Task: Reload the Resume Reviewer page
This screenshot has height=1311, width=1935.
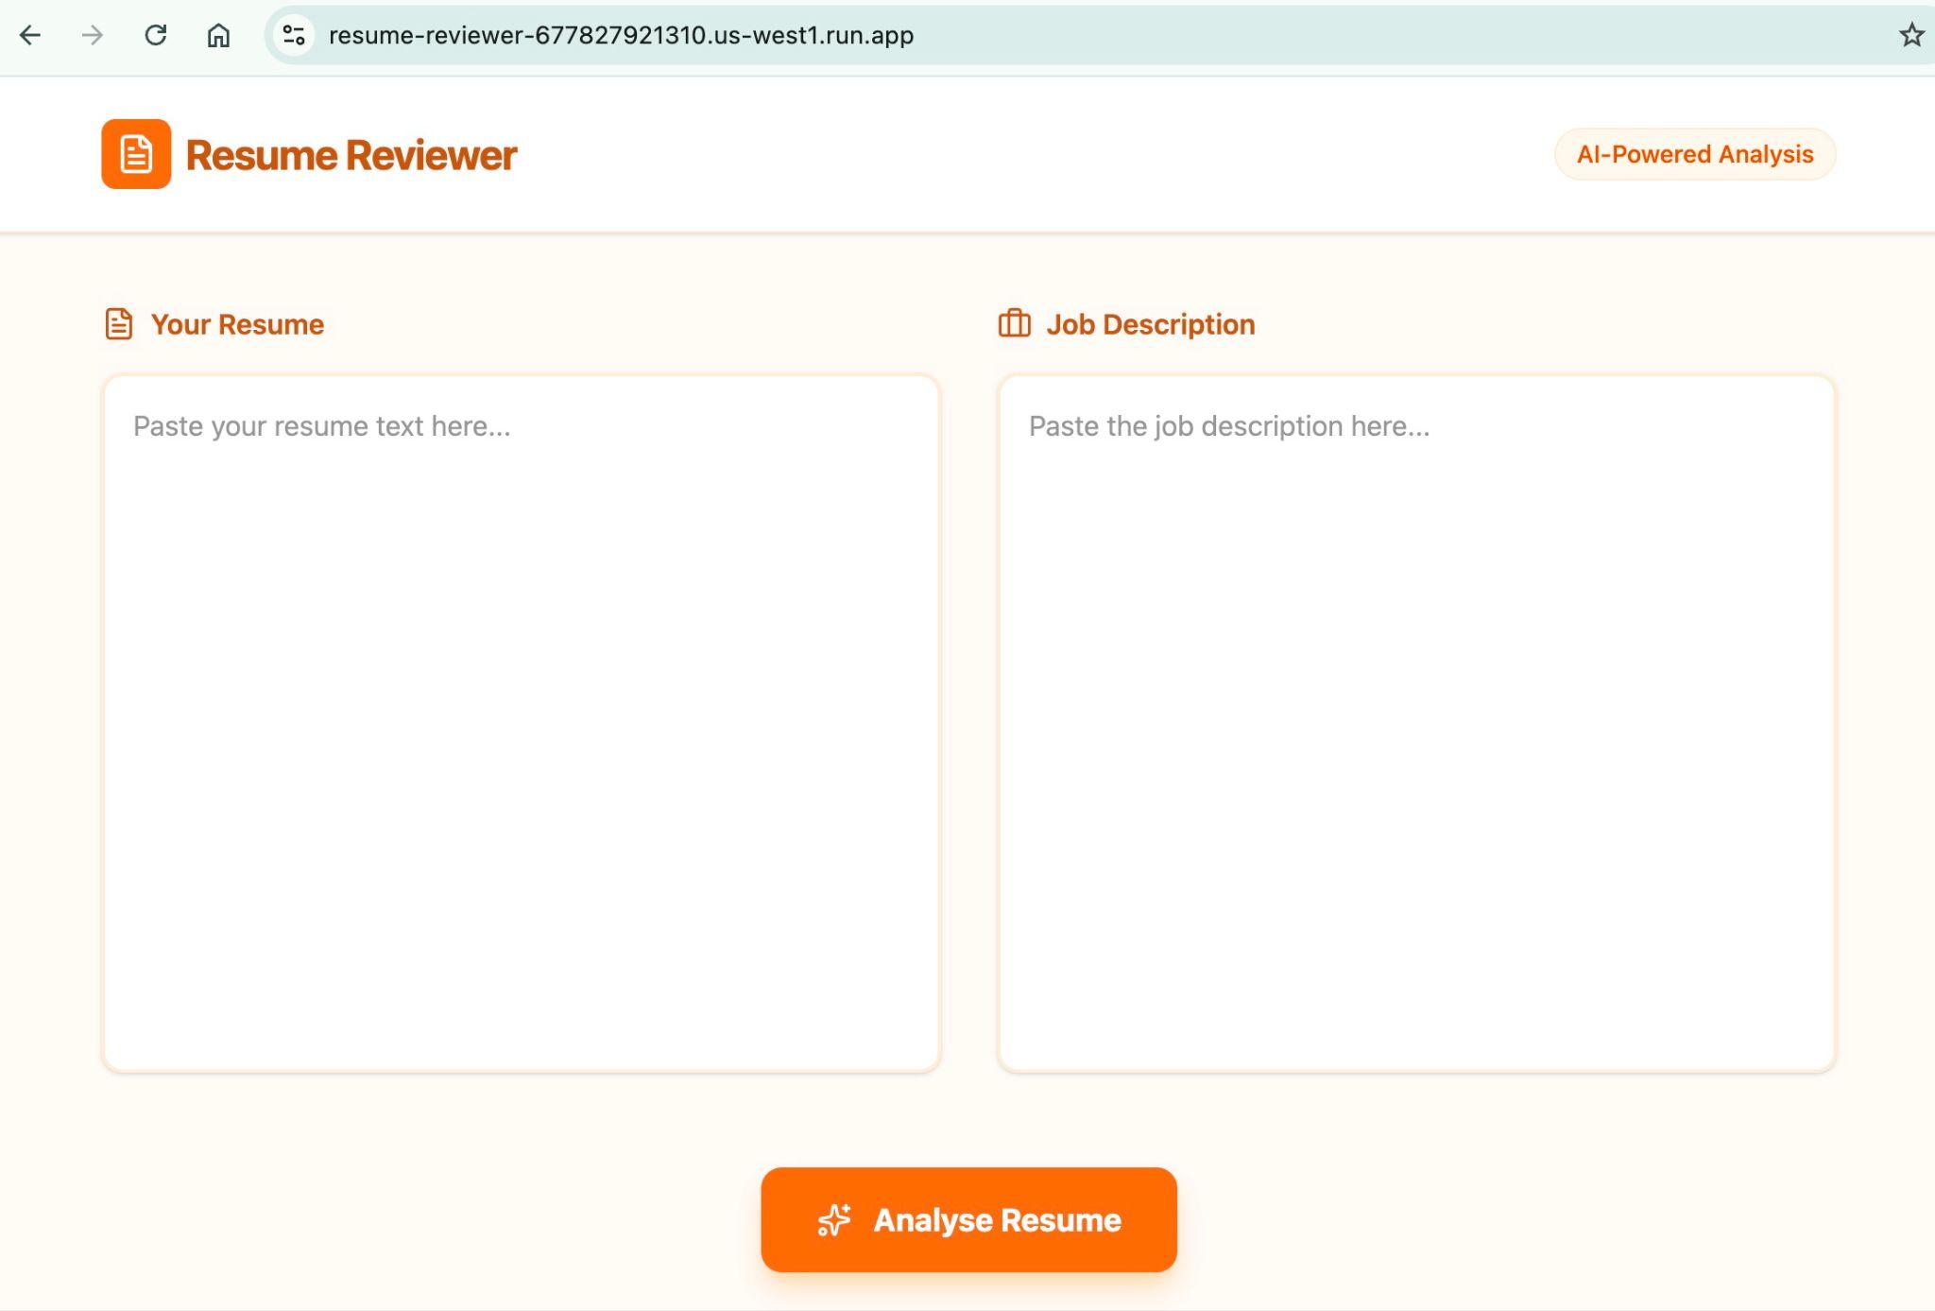Action: pos(156,36)
